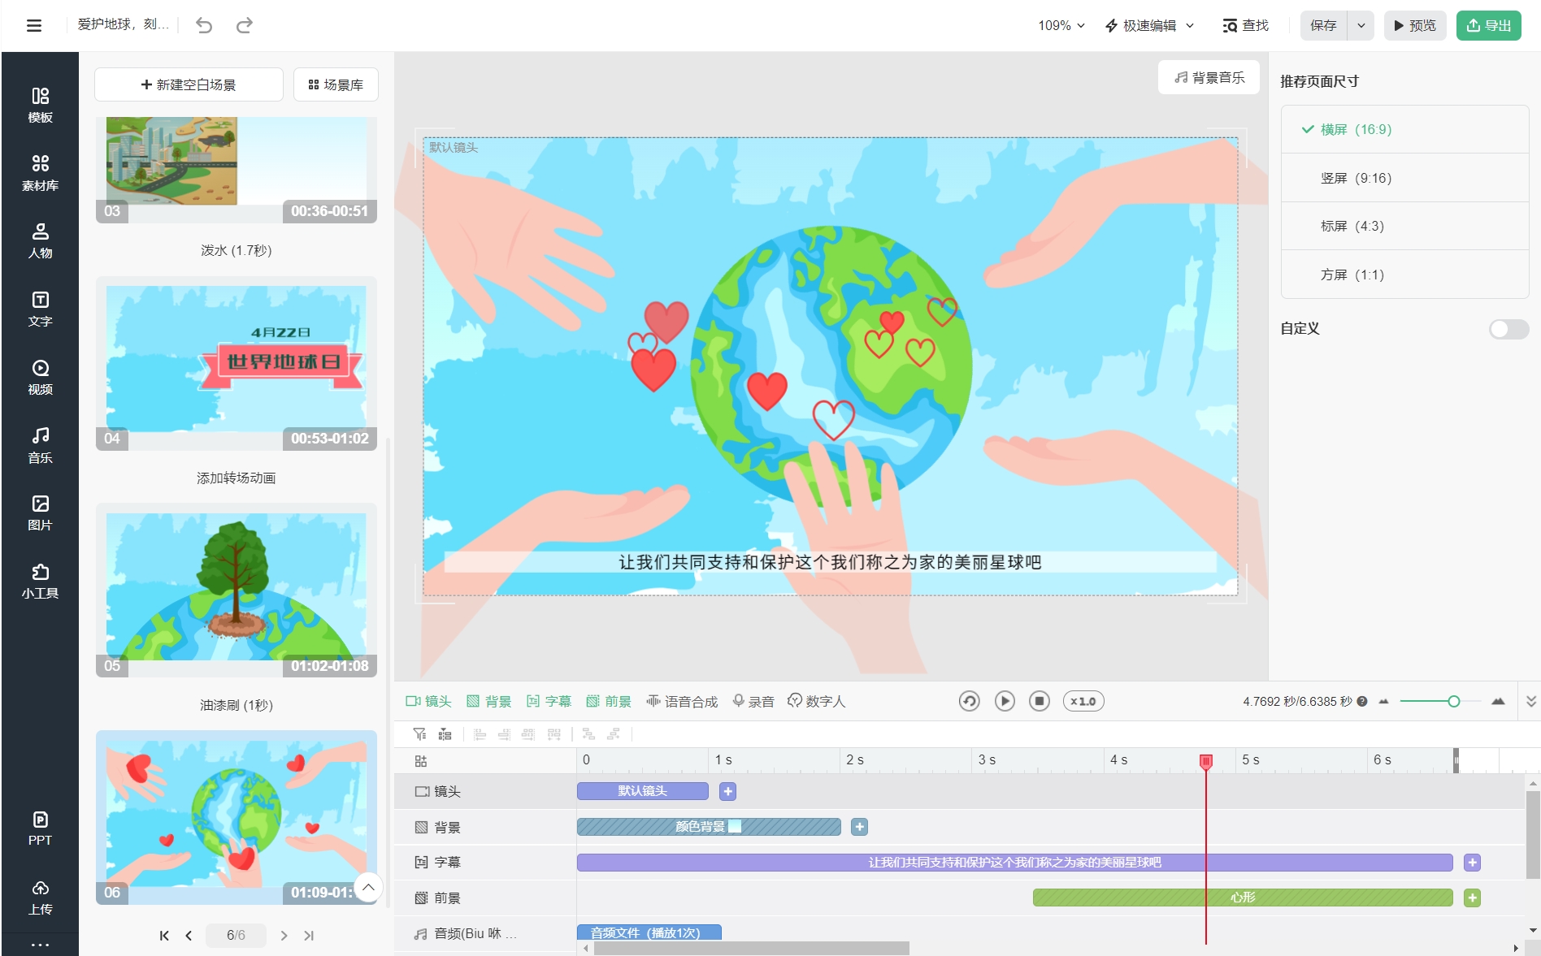This screenshot has width=1541, height=956.
Task: Switch to 字幕 timeline tab
Action: pos(549,701)
